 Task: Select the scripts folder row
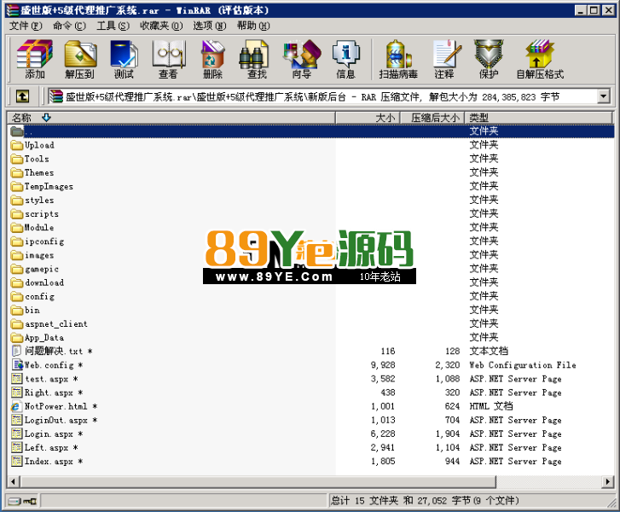point(310,214)
